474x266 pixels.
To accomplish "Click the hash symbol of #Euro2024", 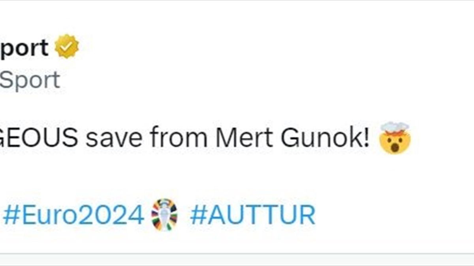I will tap(11, 215).
